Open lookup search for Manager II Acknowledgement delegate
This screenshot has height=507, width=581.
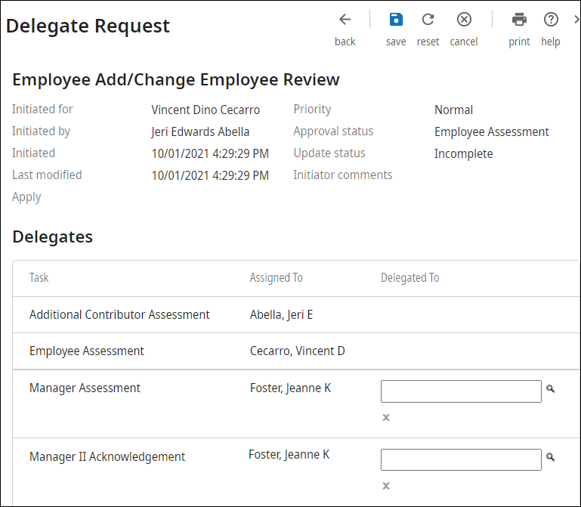pos(550,457)
